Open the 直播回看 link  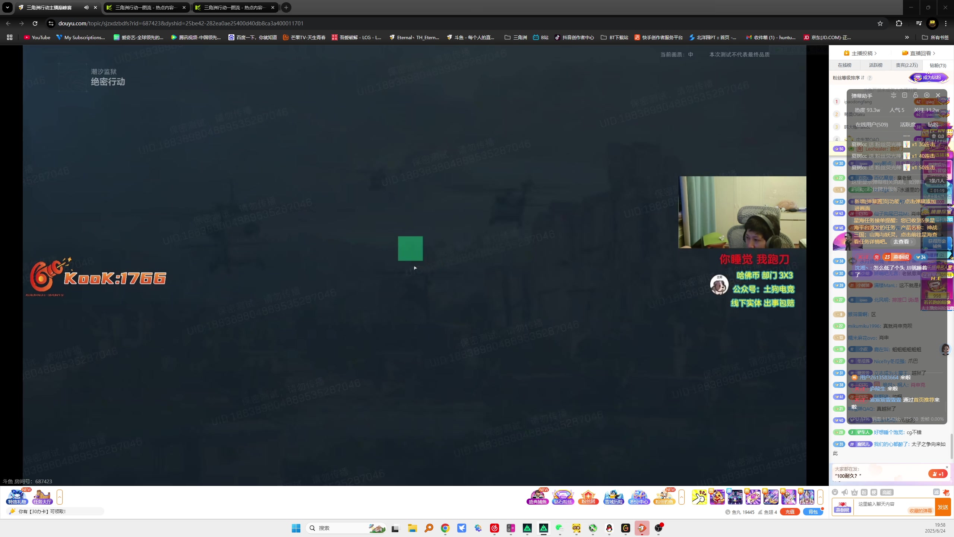[x=919, y=53]
